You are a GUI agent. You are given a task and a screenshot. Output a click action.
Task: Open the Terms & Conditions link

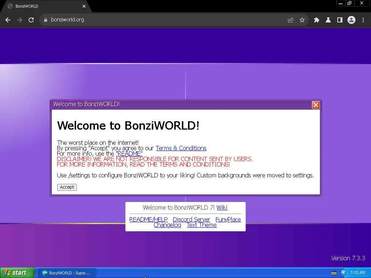[181, 148]
